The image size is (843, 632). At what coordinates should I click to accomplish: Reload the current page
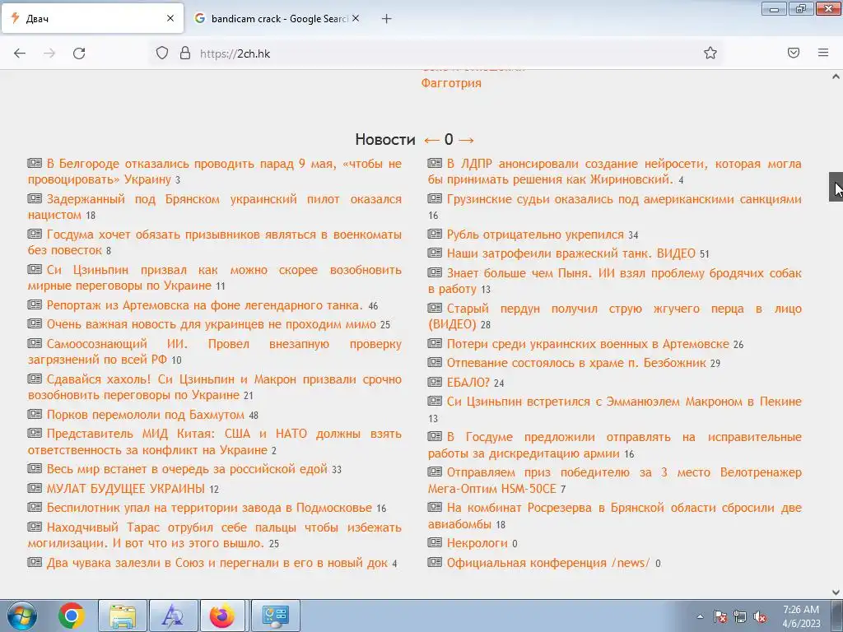pos(79,53)
